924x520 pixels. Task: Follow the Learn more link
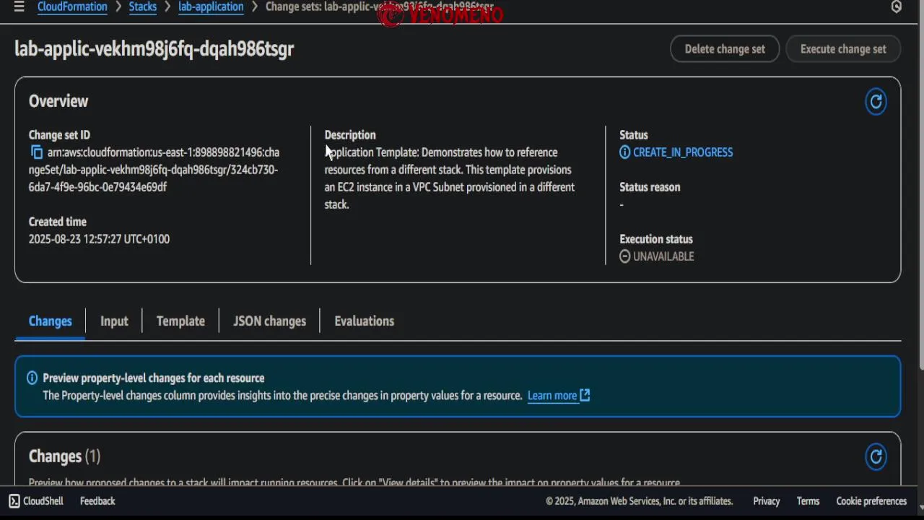[x=552, y=395]
